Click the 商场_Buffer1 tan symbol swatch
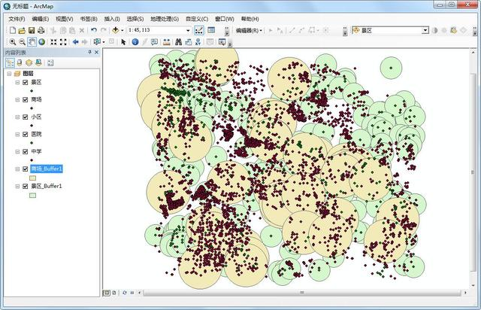This screenshot has width=481, height=310. click(32, 178)
